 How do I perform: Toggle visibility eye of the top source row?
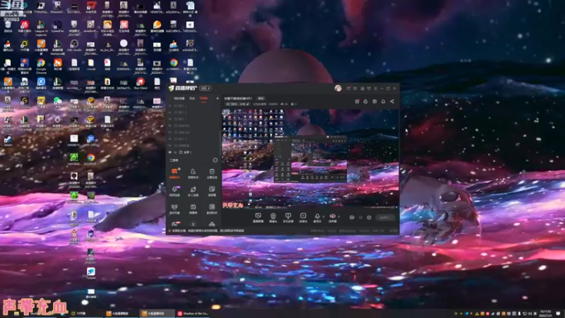(x=170, y=106)
